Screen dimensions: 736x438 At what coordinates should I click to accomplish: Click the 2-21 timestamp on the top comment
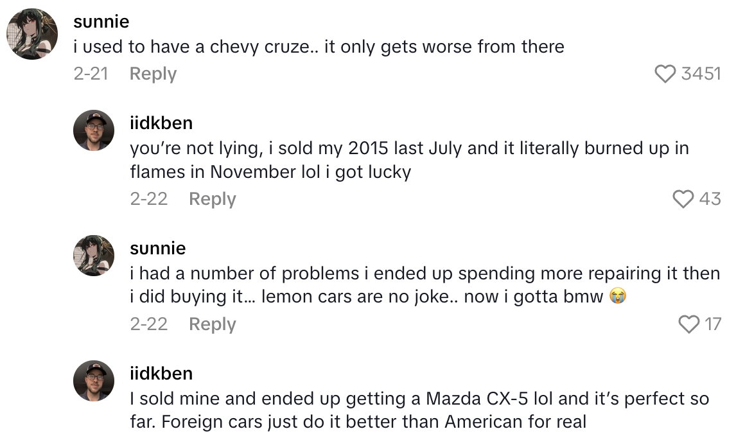[91, 74]
